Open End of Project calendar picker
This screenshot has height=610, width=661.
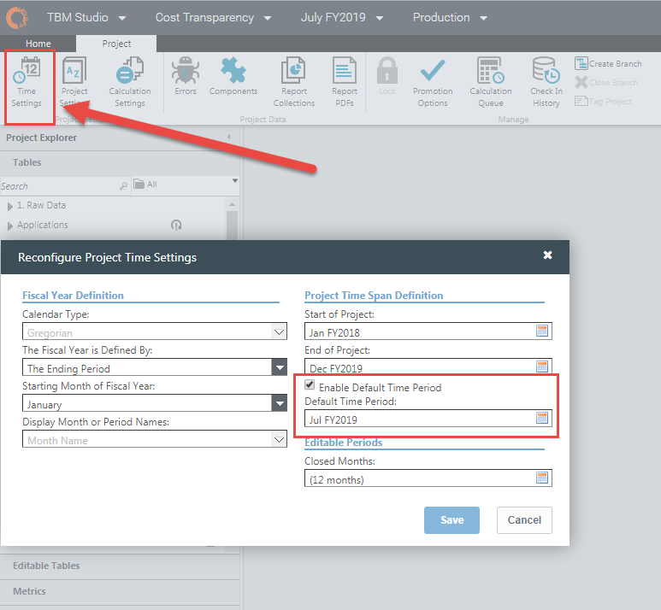[541, 367]
